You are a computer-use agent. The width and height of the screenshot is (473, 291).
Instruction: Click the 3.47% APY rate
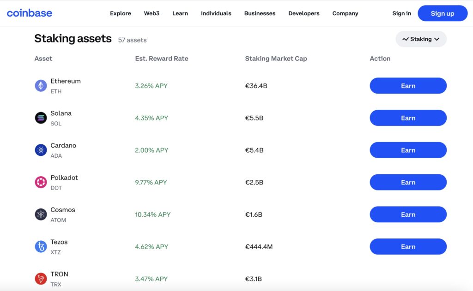pos(151,279)
